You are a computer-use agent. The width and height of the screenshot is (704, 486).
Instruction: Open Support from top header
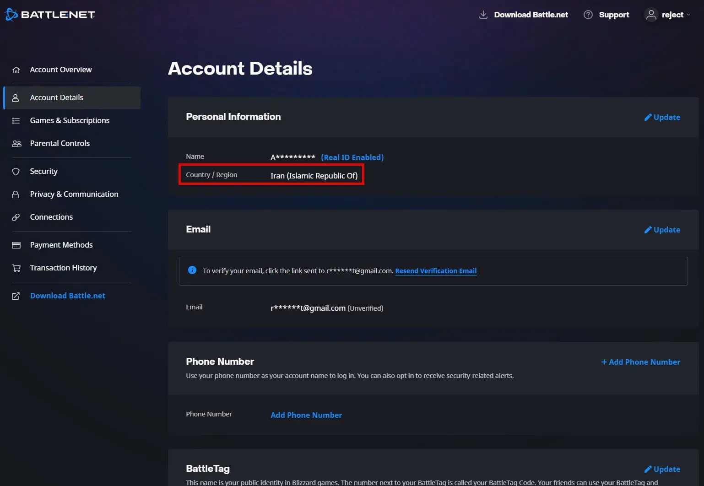[614, 15]
